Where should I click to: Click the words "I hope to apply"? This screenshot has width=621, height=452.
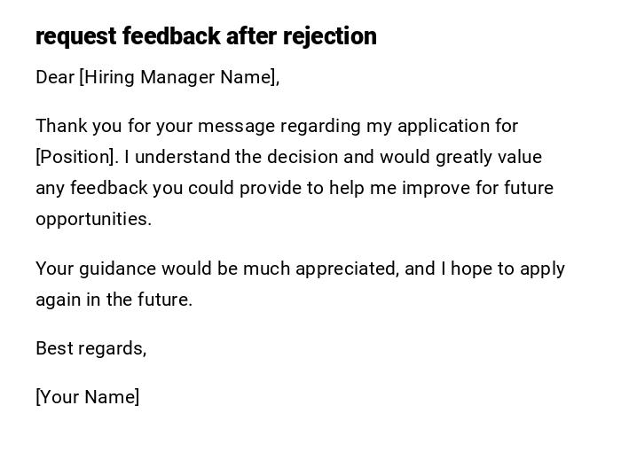[503, 269]
